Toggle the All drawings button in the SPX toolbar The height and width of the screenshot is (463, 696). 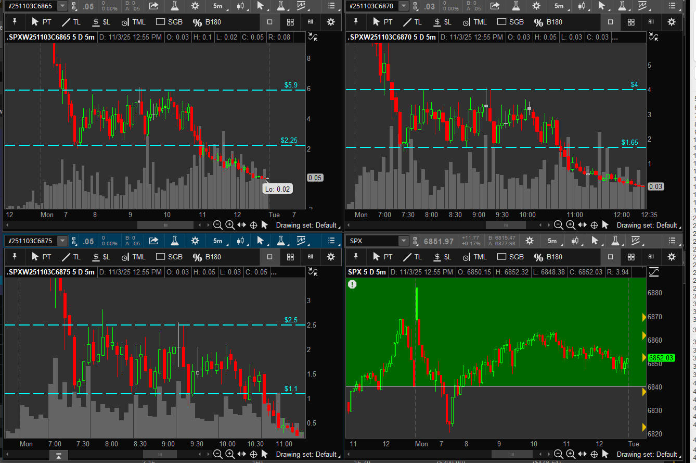651,257
